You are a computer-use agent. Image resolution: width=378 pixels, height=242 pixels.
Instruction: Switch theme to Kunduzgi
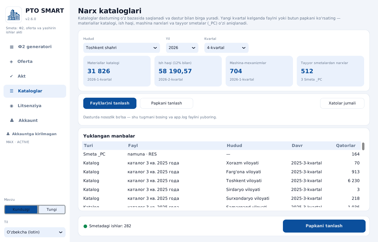click(x=21, y=210)
